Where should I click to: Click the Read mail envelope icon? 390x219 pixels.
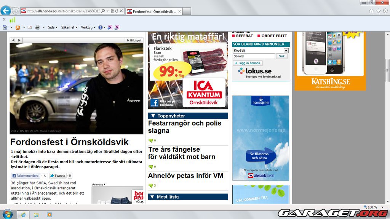(x=30, y=27)
